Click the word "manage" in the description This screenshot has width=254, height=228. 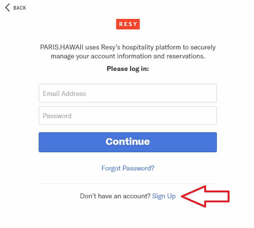pyautogui.click(x=63, y=56)
